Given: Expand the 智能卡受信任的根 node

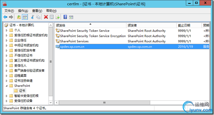Looking at the screenshot, I should click(x=7, y=96).
